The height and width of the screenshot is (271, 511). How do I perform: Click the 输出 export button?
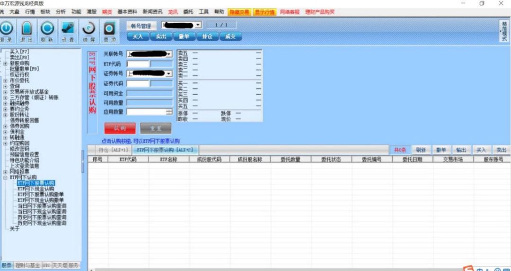461,150
